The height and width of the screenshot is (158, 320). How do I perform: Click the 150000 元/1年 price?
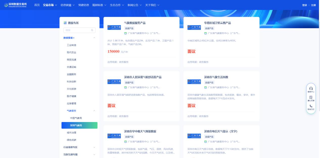pyautogui.click(x=118, y=51)
